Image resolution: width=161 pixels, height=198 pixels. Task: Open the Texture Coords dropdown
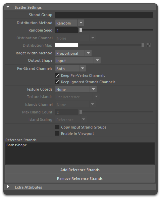(x=76, y=89)
